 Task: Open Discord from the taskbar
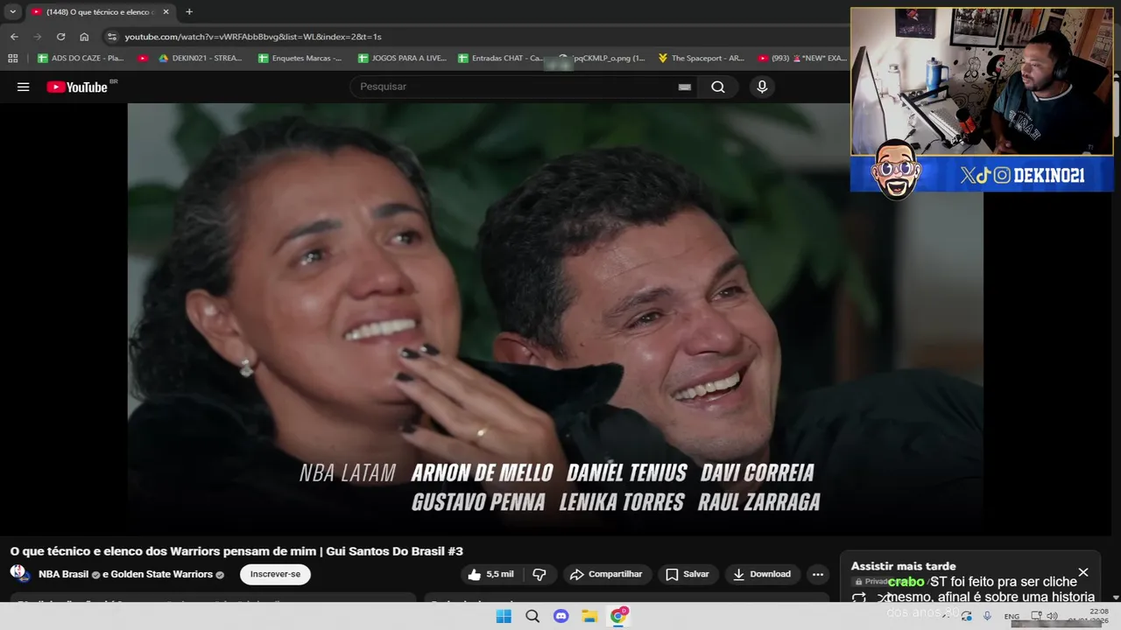[x=561, y=616]
